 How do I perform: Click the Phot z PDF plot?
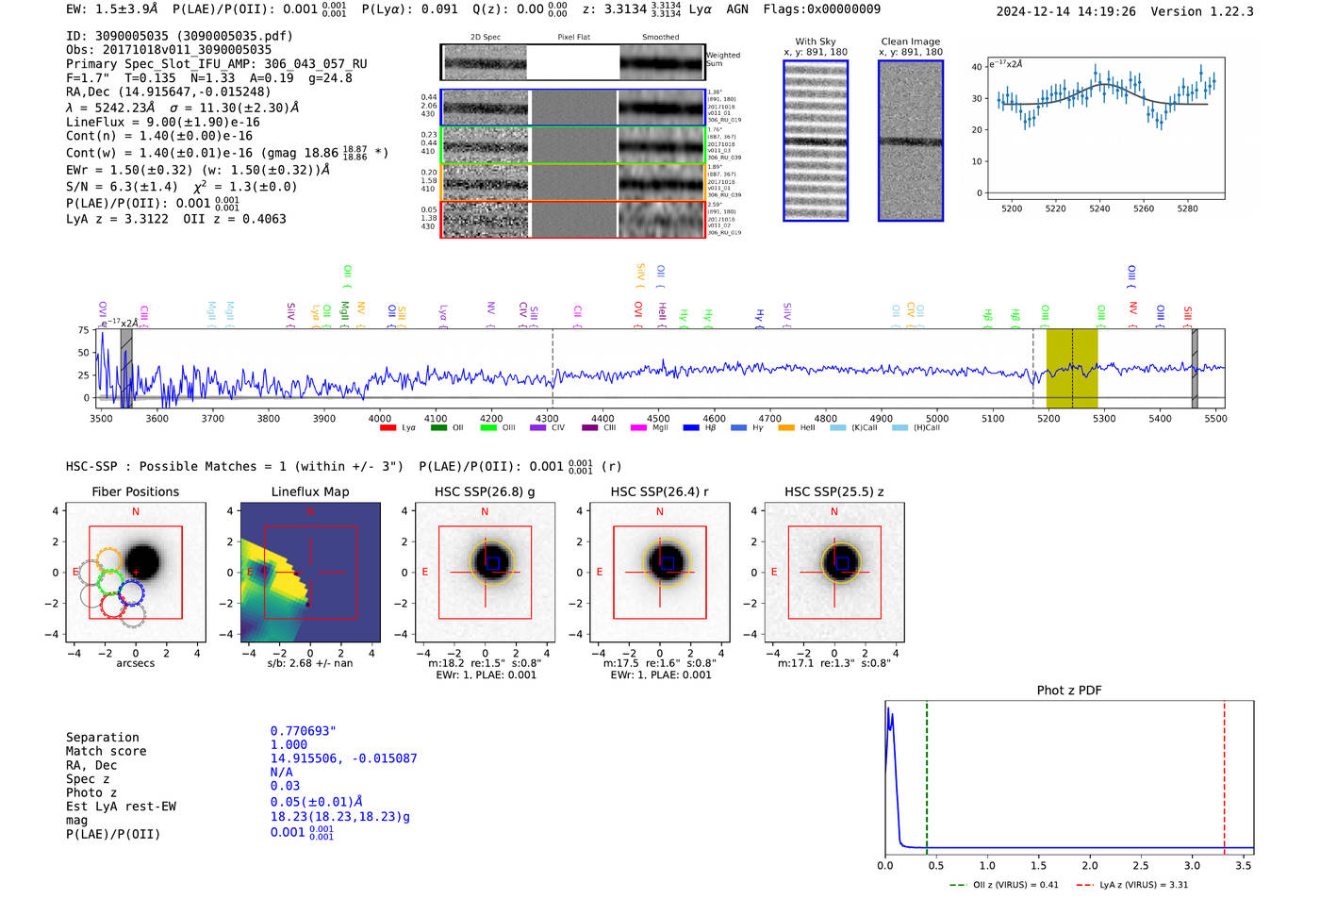coord(1069,777)
